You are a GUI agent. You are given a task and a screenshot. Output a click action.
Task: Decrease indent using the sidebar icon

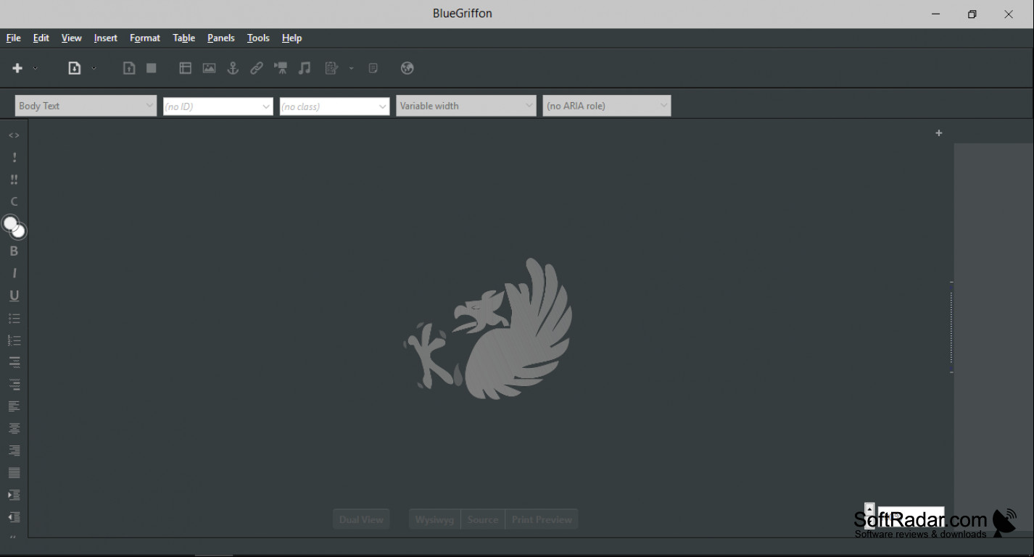pyautogui.click(x=14, y=517)
